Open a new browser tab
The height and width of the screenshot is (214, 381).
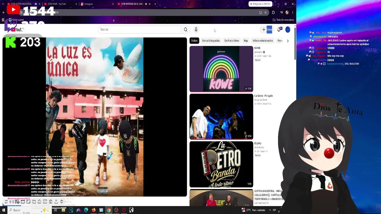tap(155, 4)
